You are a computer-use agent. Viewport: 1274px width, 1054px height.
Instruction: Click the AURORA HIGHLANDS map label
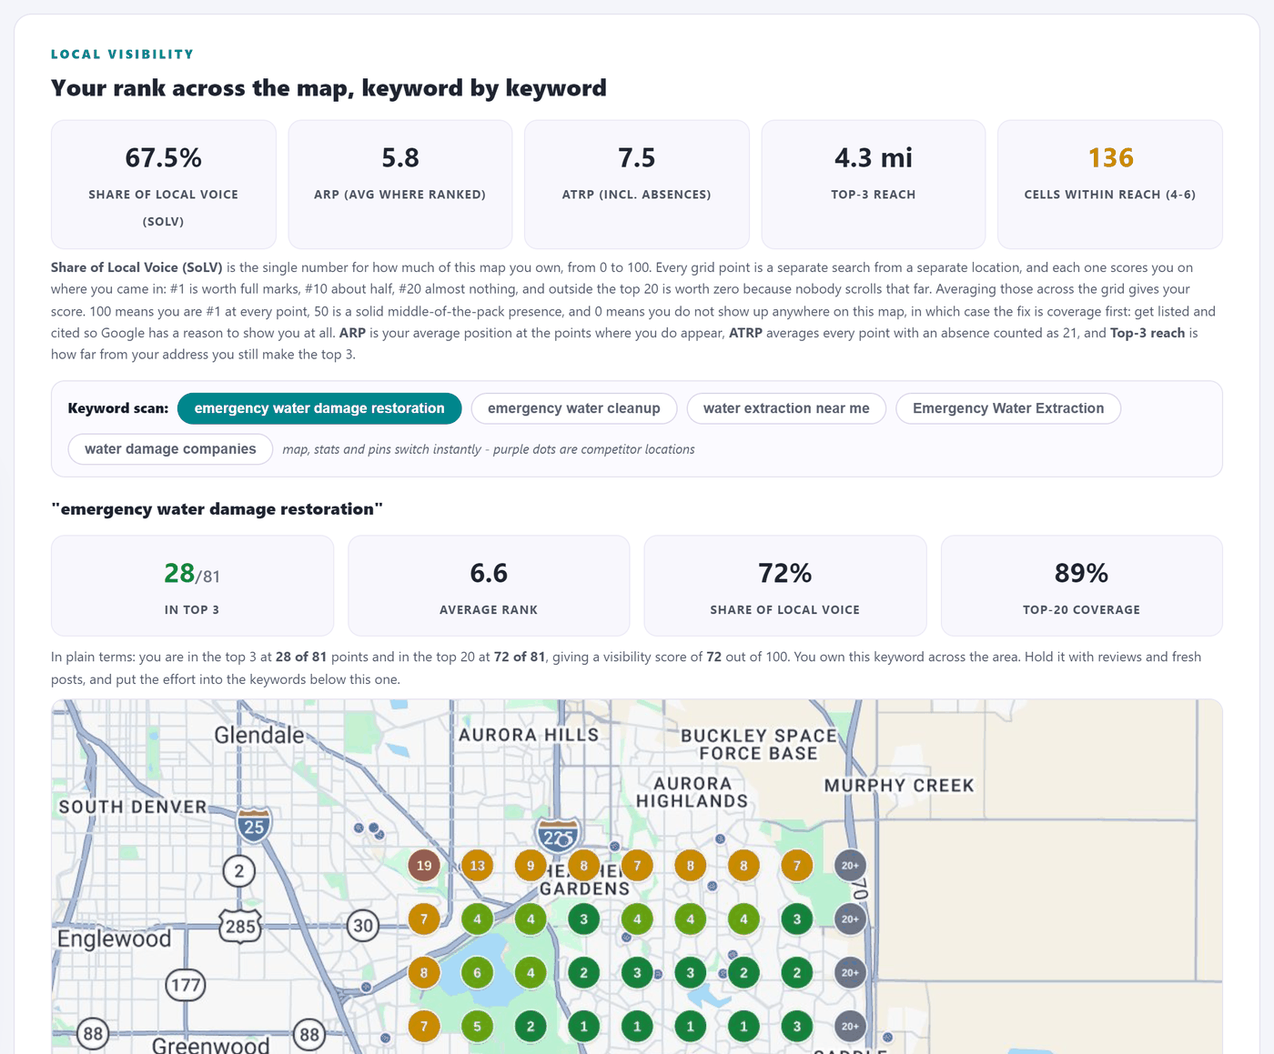click(x=693, y=792)
